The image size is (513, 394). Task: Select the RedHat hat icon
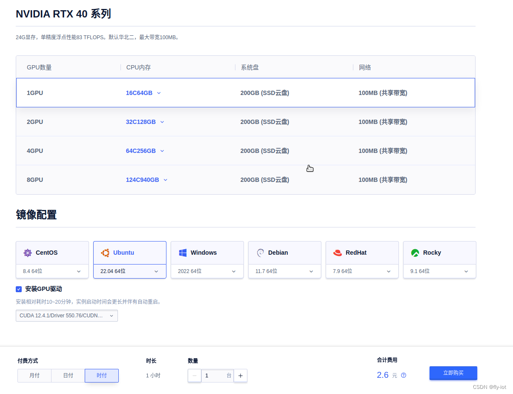coord(337,253)
